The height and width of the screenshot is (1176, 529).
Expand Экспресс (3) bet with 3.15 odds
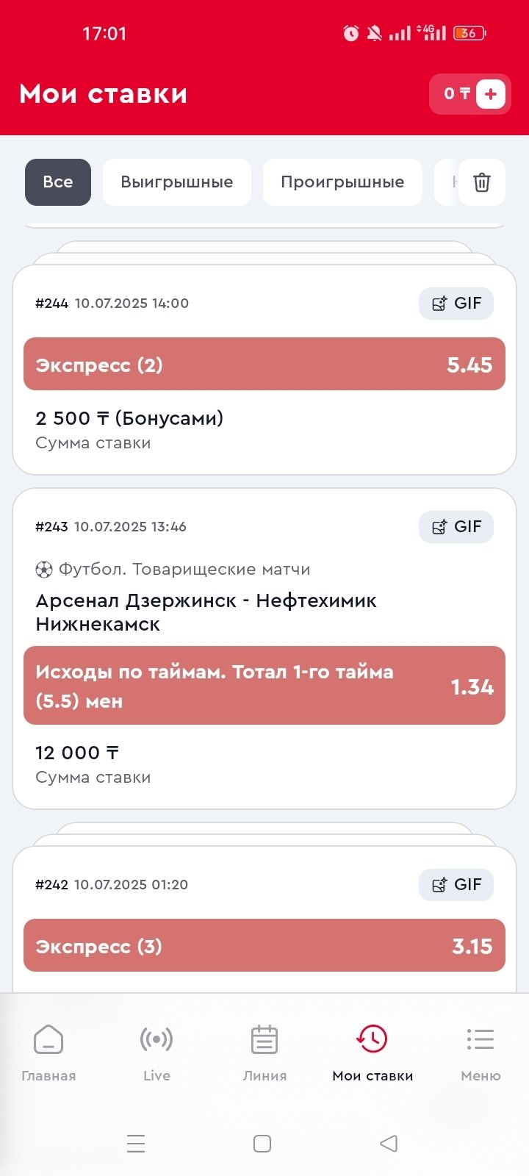(264, 946)
